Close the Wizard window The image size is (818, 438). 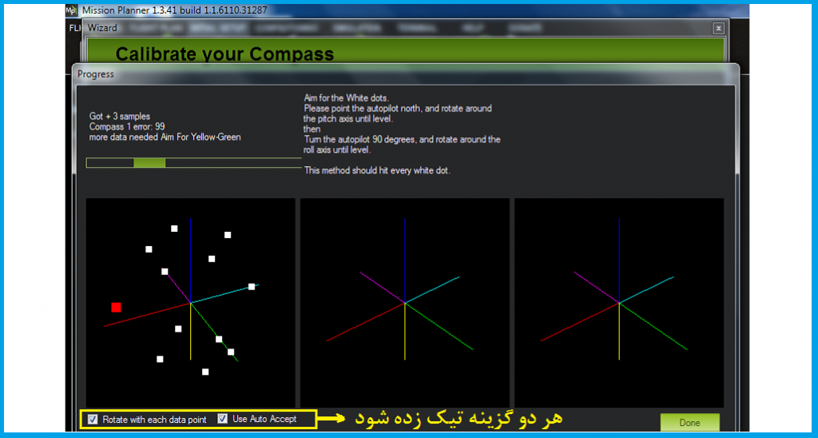tap(718, 28)
